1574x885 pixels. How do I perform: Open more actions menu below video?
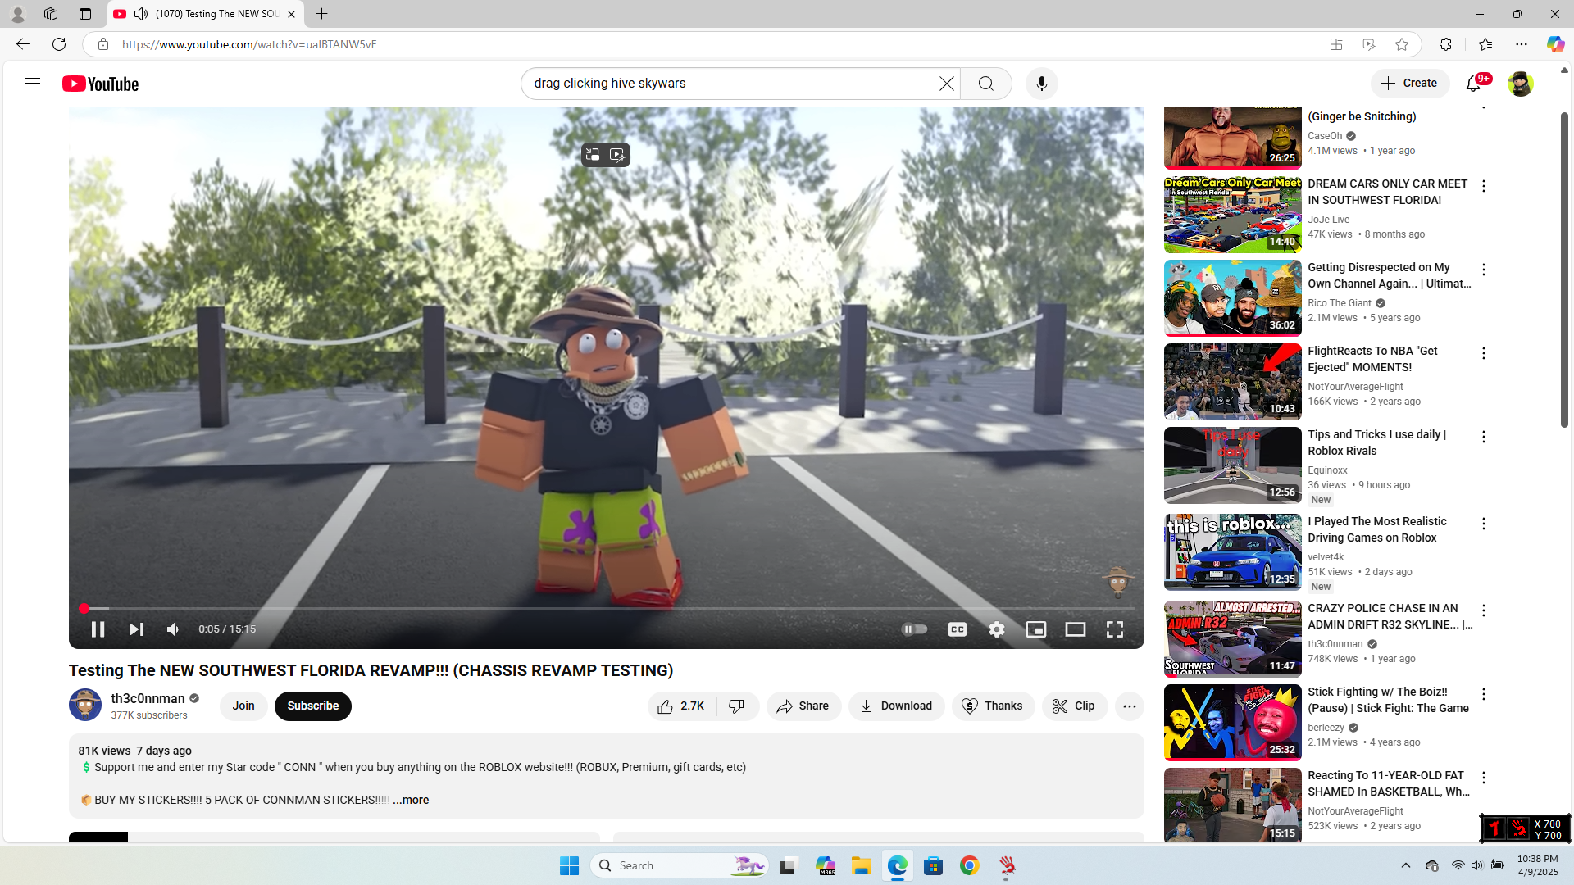point(1129,706)
